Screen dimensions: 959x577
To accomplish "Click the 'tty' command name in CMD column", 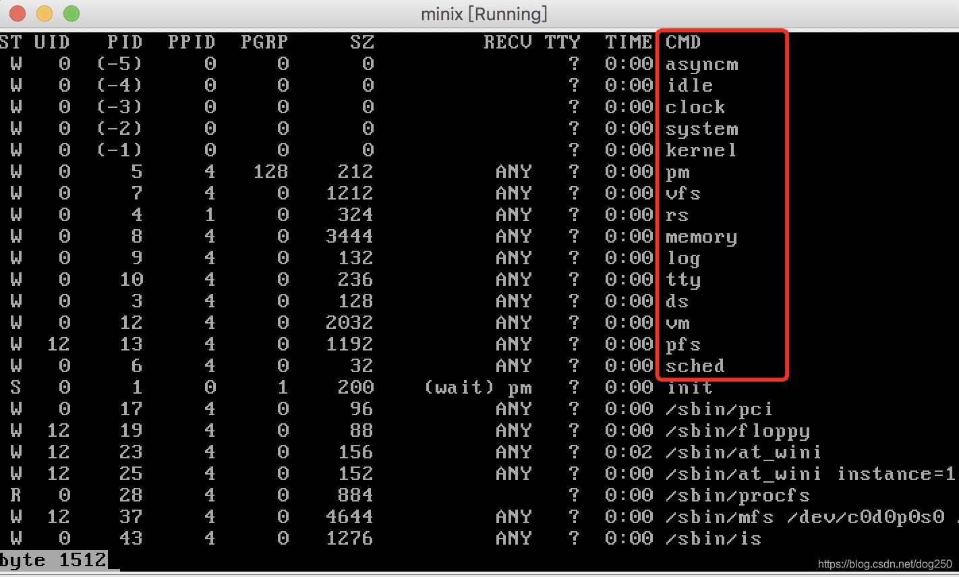I will pyautogui.click(x=684, y=280).
